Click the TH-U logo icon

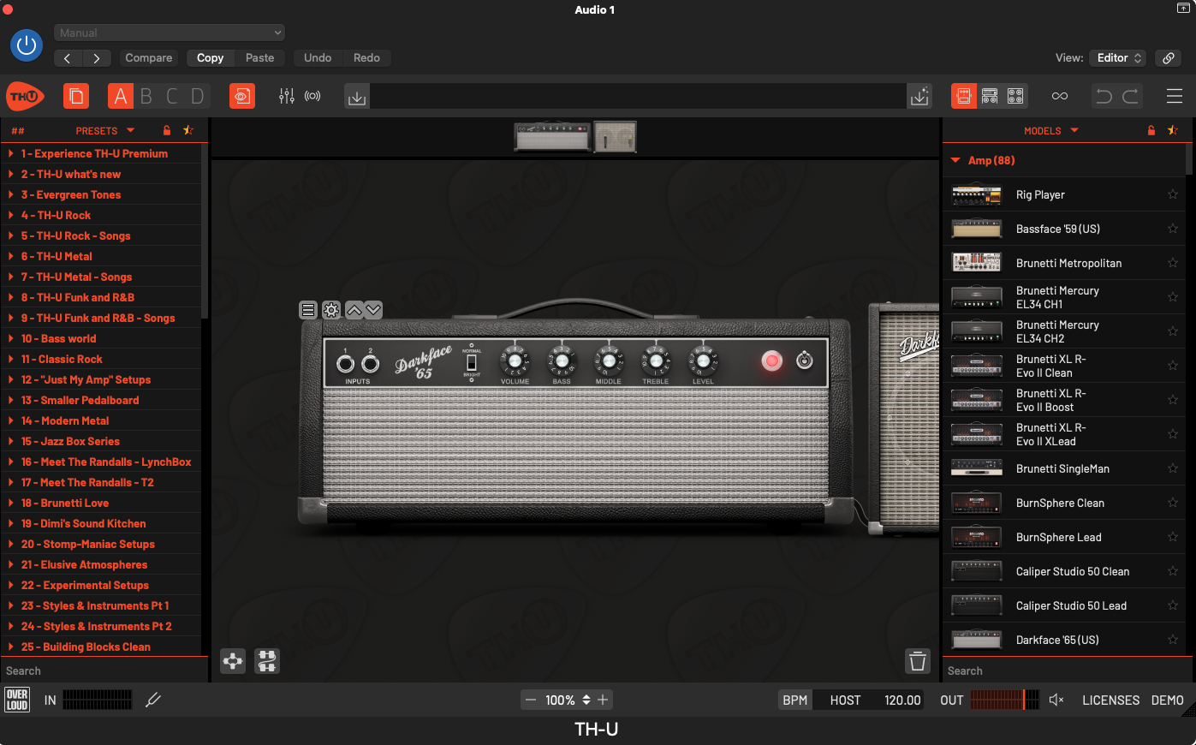click(25, 97)
